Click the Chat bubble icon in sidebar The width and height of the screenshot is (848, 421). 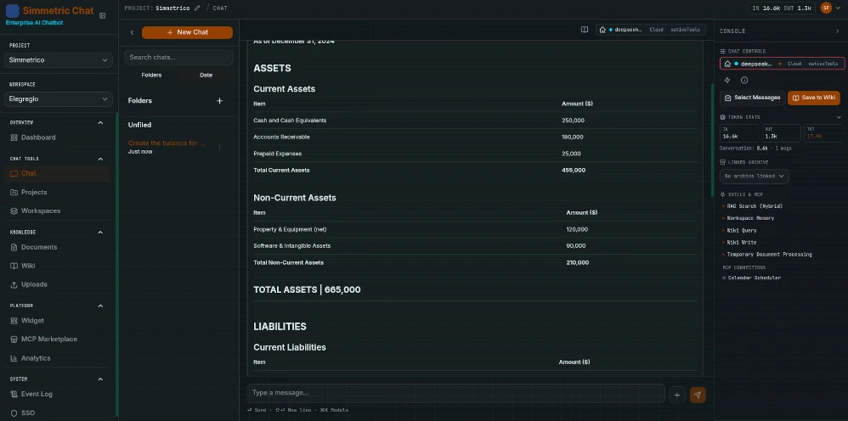tap(14, 173)
